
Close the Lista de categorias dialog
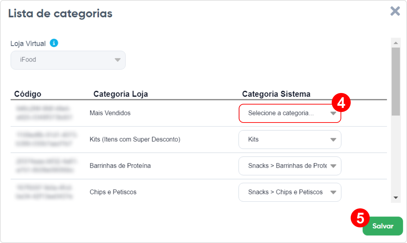(395, 11)
